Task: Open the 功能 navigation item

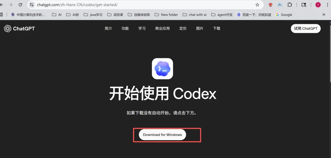Action: click(x=125, y=29)
